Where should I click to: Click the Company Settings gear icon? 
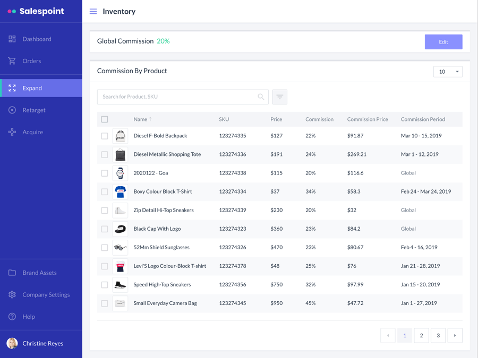[x=12, y=294]
